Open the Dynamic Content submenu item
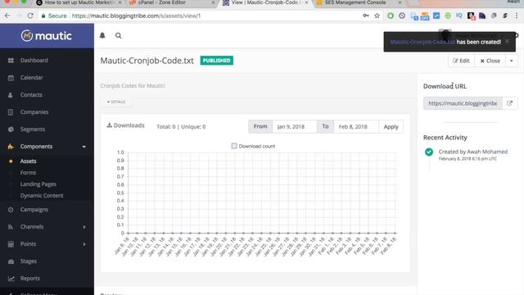The height and width of the screenshot is (295, 524). (42, 196)
